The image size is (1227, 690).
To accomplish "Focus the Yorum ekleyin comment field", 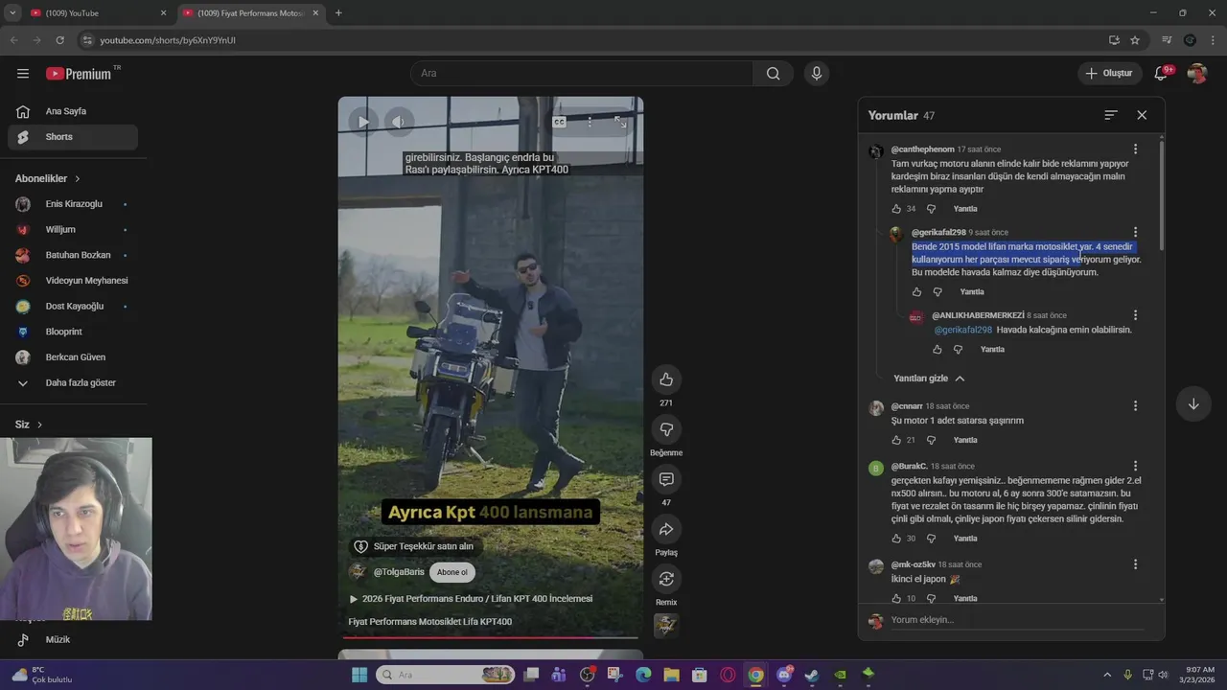I will (1017, 620).
